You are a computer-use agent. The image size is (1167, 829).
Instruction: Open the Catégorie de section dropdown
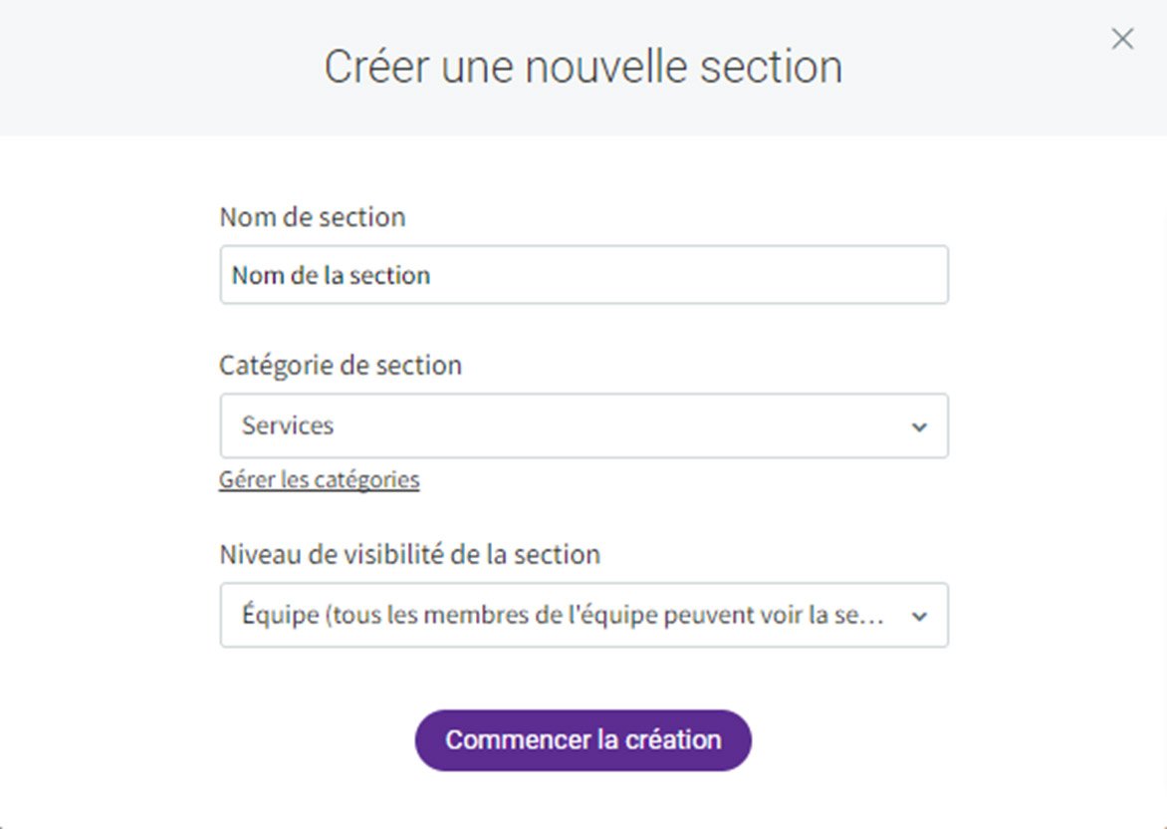[x=583, y=426]
